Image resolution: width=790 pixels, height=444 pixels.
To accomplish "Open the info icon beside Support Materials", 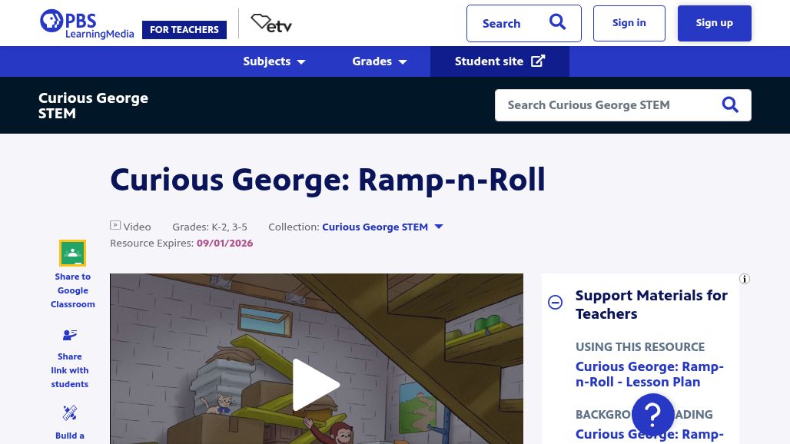I will 745,279.
